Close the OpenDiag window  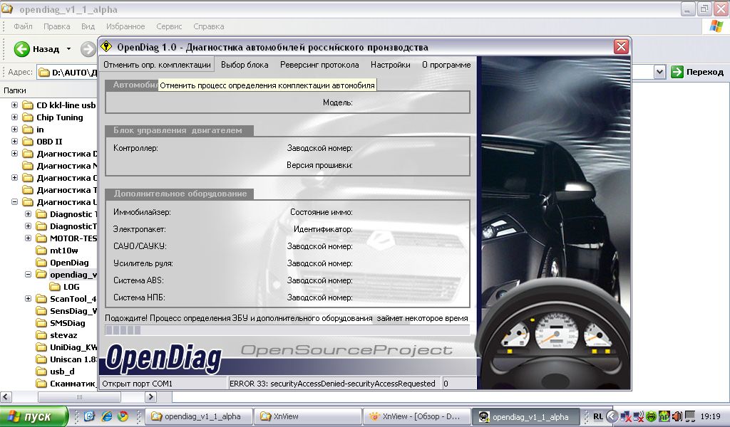tap(621, 46)
